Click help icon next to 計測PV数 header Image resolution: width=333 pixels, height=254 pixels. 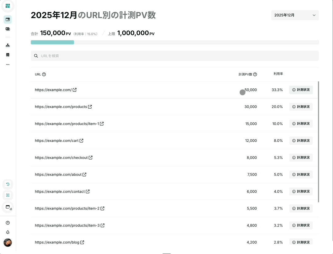coord(255,75)
